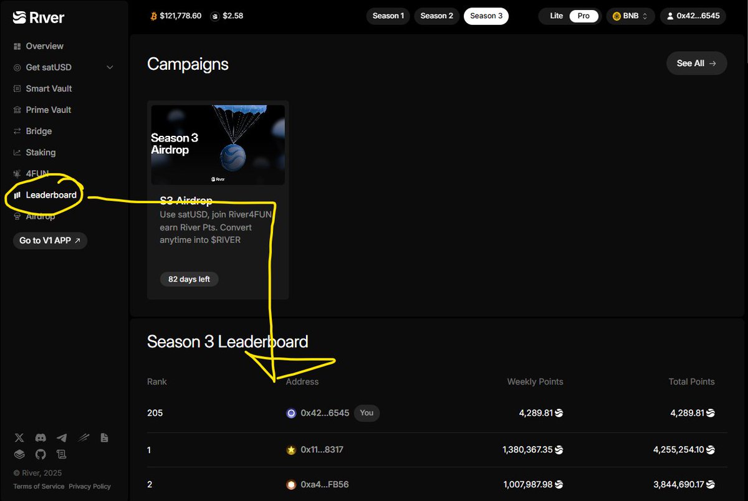Click the You badge in the leaderboard
This screenshot has width=748, height=501.
click(x=367, y=413)
